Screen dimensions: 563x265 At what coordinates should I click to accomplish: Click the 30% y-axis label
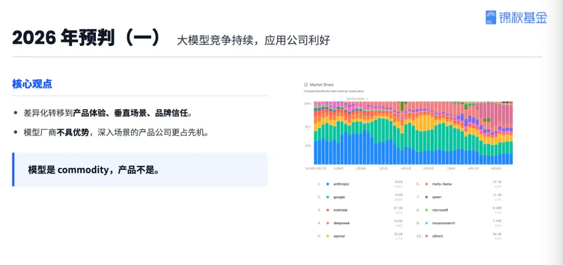click(308, 146)
